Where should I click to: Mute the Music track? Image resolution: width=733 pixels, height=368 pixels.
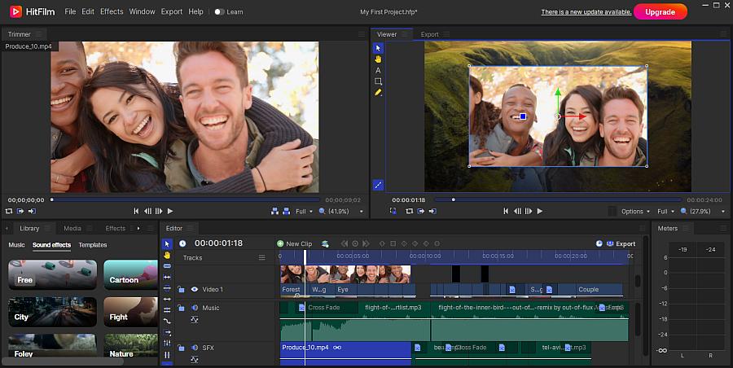(x=194, y=308)
